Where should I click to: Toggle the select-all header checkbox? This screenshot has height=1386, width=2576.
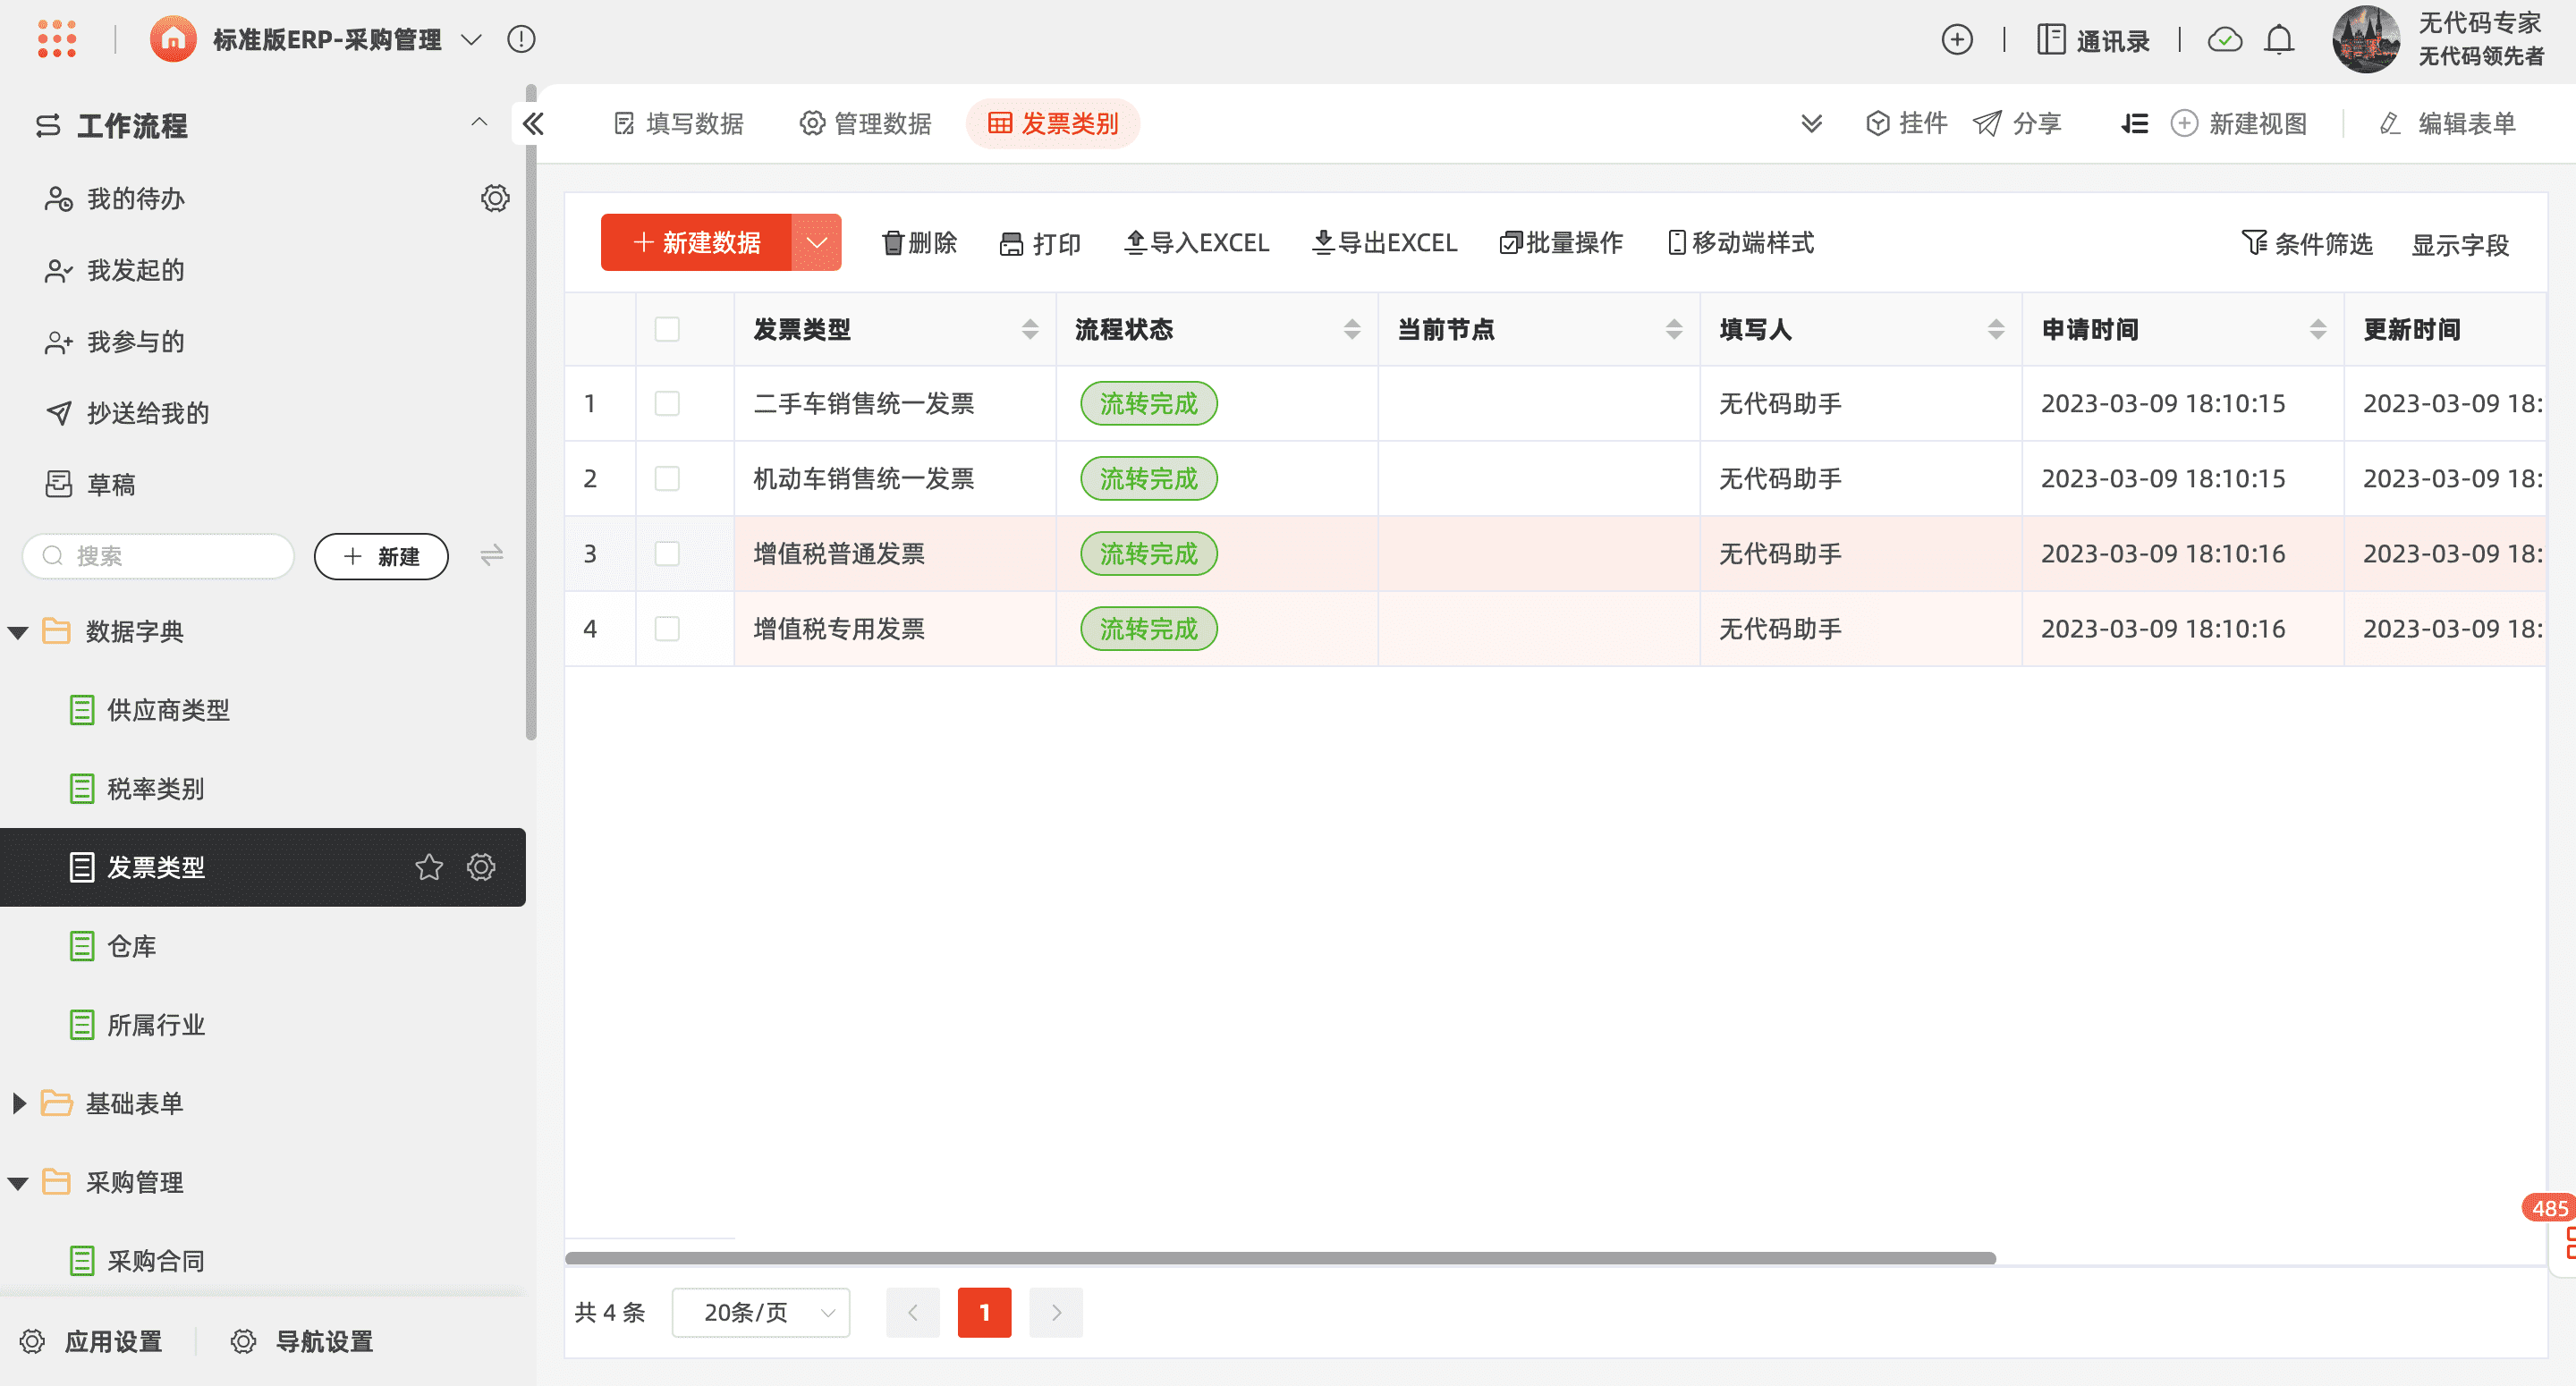[x=667, y=329]
